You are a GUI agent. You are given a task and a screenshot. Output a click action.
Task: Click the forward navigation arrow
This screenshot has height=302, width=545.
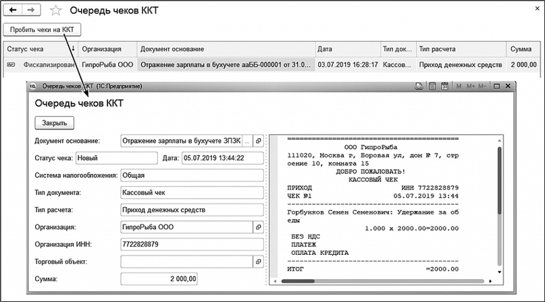tap(32, 10)
